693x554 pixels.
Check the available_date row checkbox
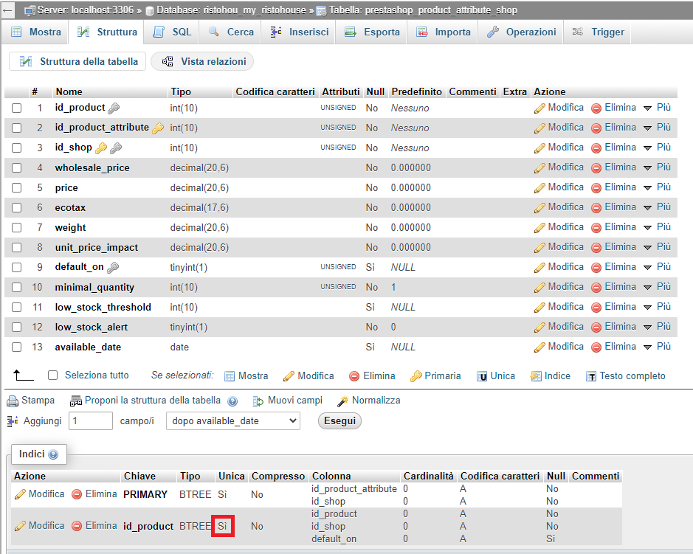[17, 347]
